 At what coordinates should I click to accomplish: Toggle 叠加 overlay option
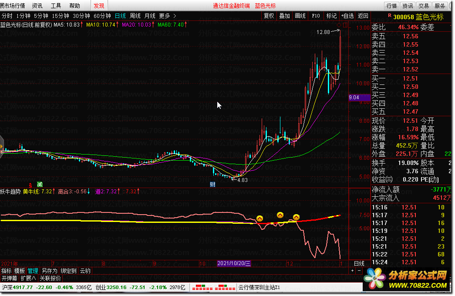coord(284,16)
